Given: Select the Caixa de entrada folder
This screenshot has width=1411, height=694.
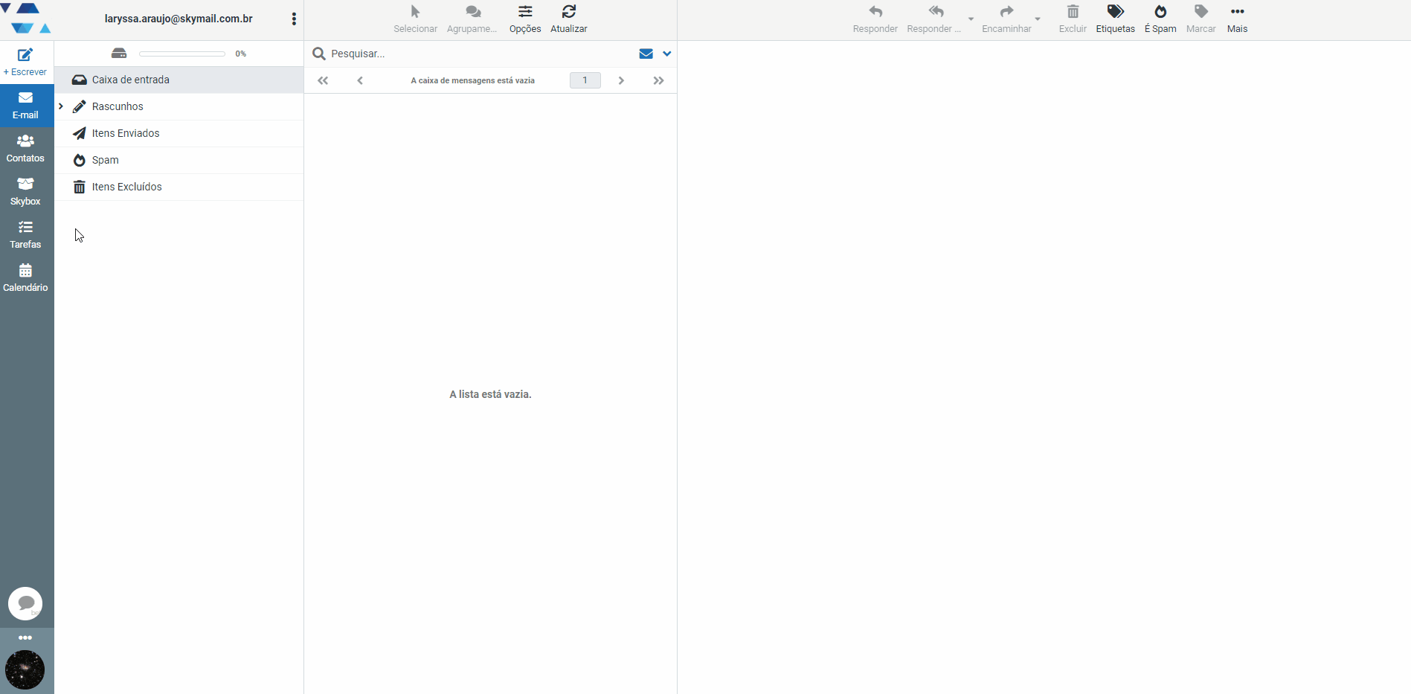Looking at the screenshot, I should point(179,80).
